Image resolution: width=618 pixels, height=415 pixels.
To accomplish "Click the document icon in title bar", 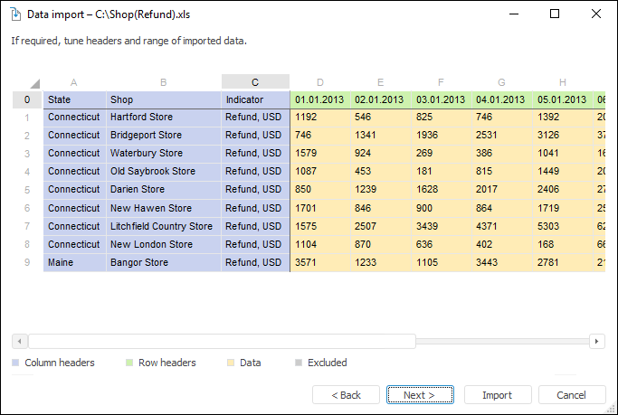I will [x=14, y=14].
